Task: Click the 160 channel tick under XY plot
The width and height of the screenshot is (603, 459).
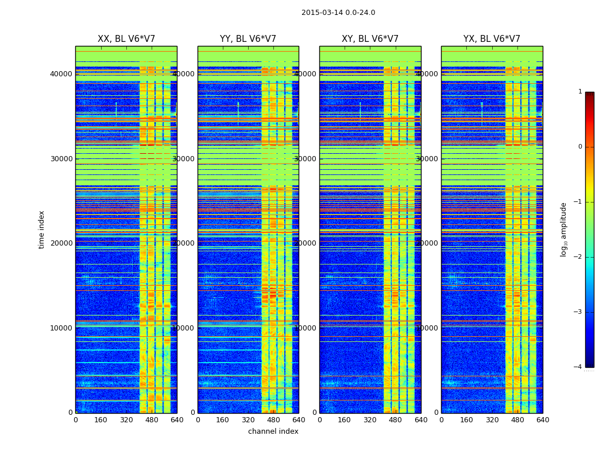Action: point(344,420)
